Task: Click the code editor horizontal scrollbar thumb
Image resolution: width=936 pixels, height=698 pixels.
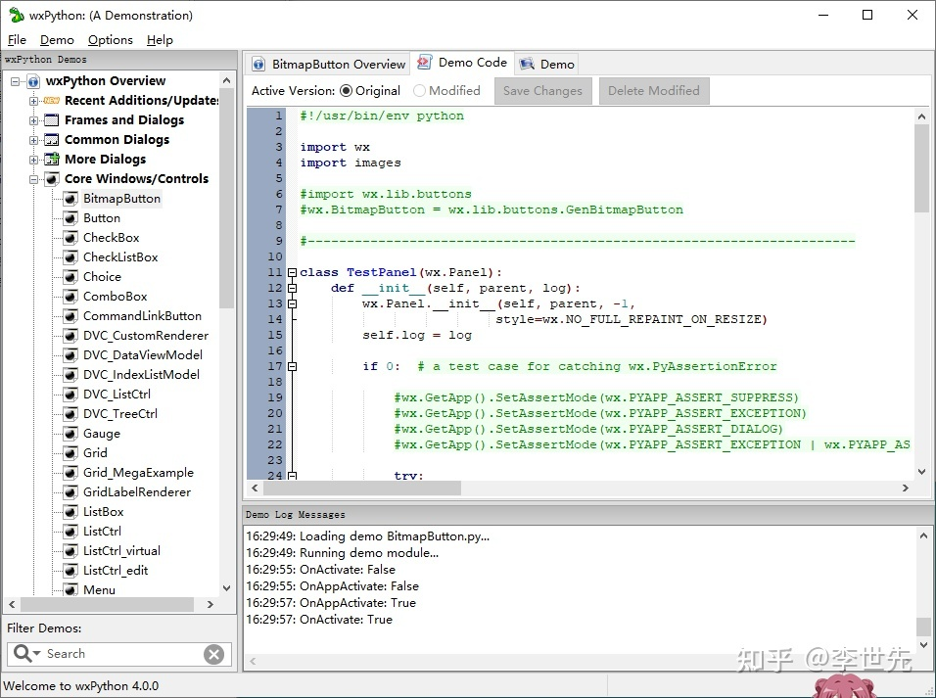Action: click(362, 489)
